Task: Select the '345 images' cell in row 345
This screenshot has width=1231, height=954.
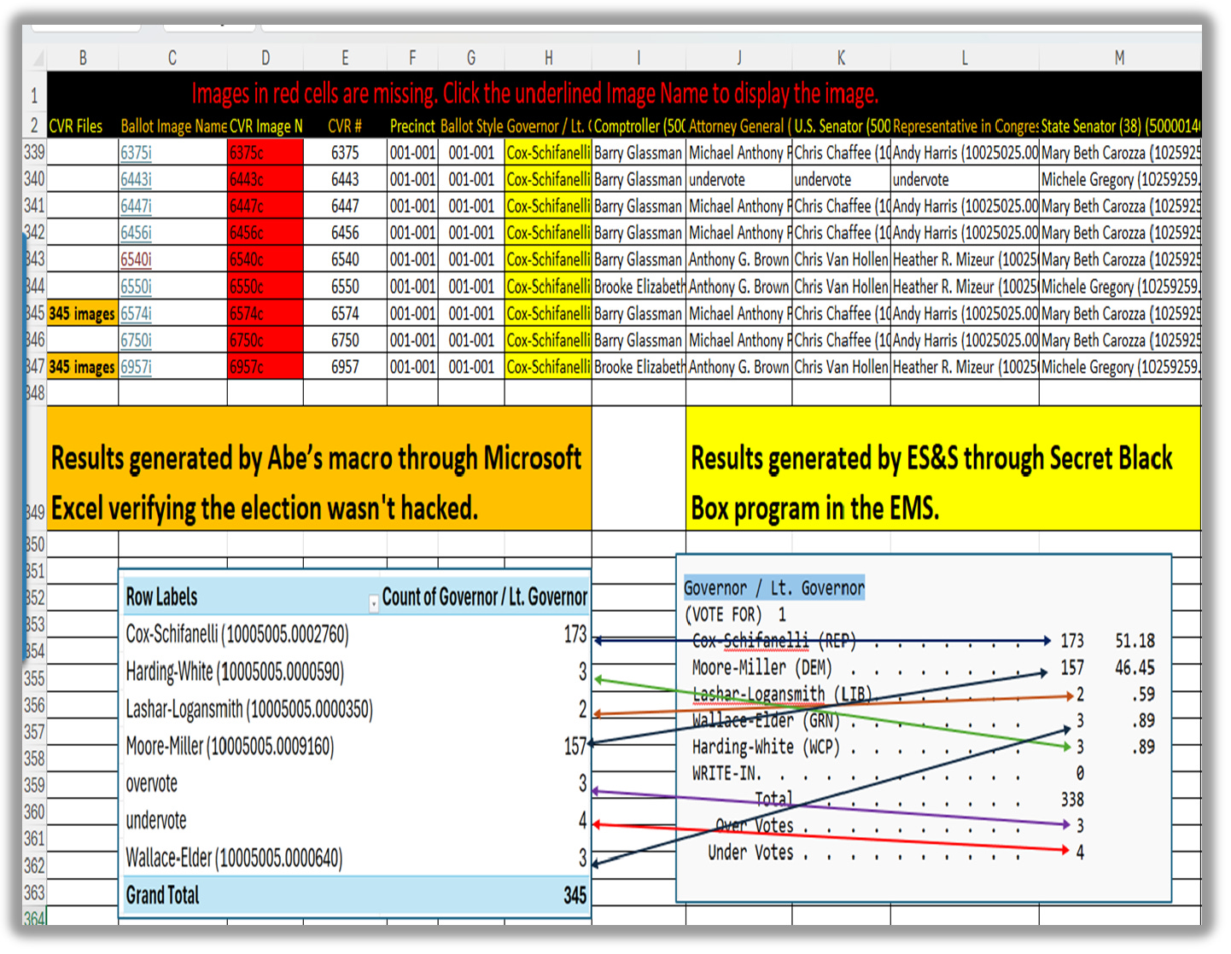Action: click(83, 313)
